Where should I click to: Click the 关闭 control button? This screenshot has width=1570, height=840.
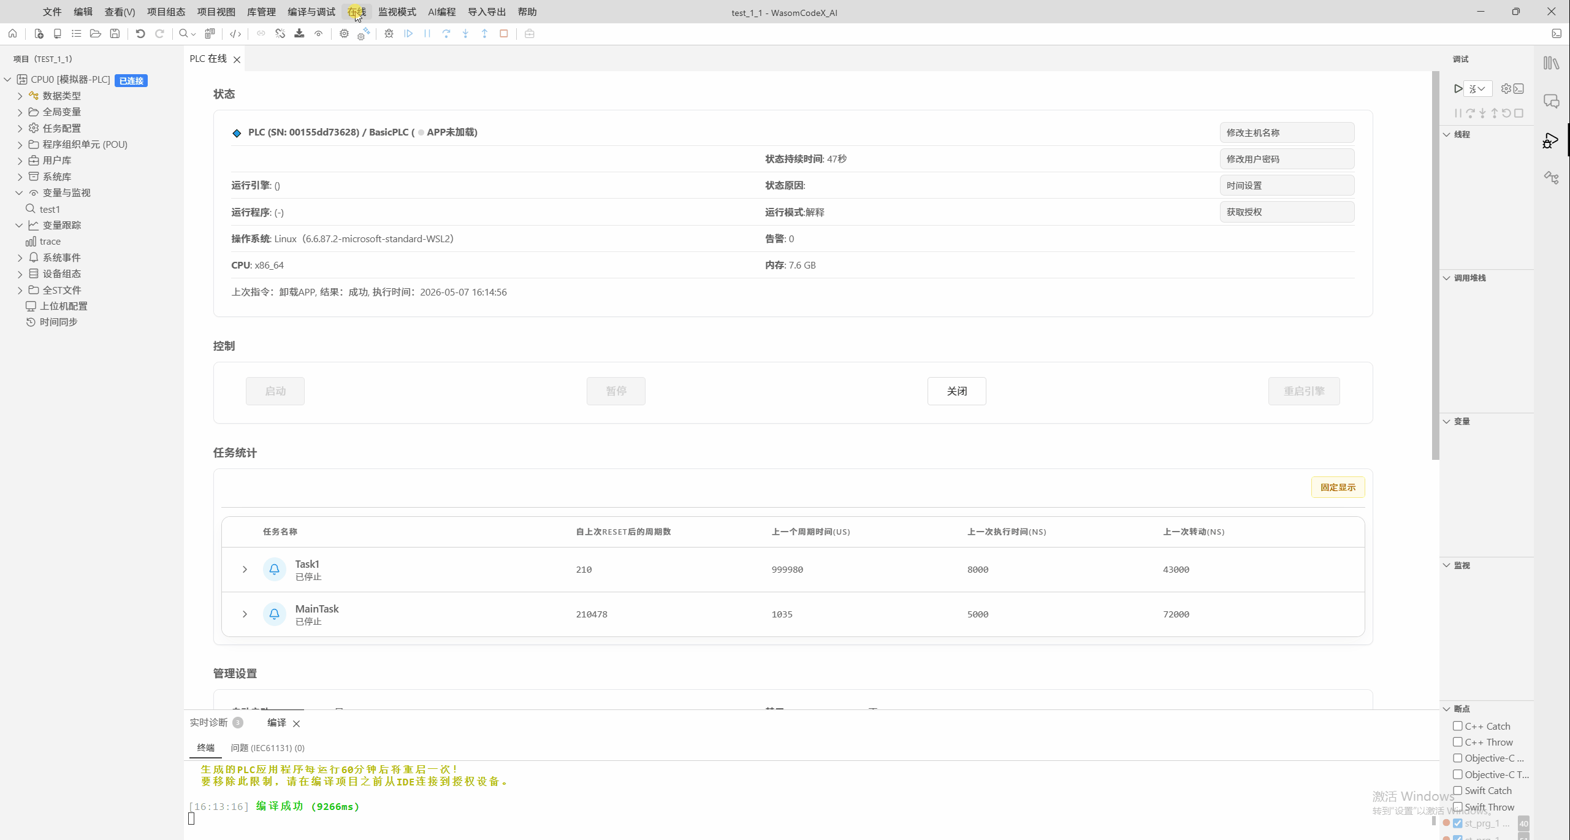[956, 391]
